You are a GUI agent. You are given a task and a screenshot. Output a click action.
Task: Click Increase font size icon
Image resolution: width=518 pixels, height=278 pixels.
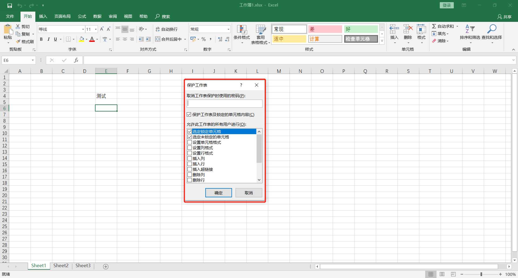click(102, 29)
